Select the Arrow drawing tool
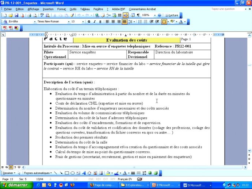This screenshot has width=252, height=189. pyautogui.click(x=61, y=173)
